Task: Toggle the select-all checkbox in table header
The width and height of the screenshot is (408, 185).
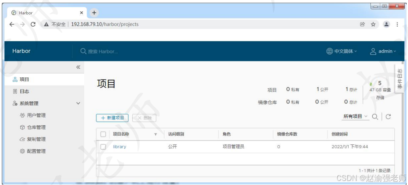Action: click(x=103, y=134)
